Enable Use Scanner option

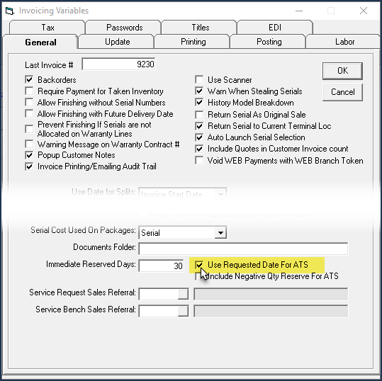tap(199, 79)
